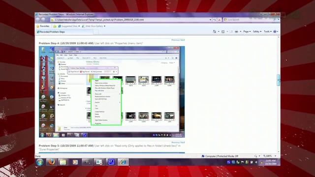
Task: Open the Help question mark menu
Action: coord(276,31)
